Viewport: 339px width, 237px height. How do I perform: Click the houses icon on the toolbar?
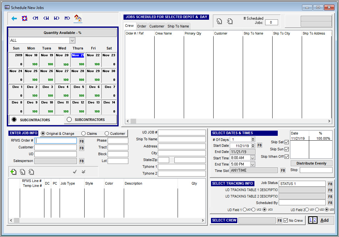pyautogui.click(x=77, y=19)
